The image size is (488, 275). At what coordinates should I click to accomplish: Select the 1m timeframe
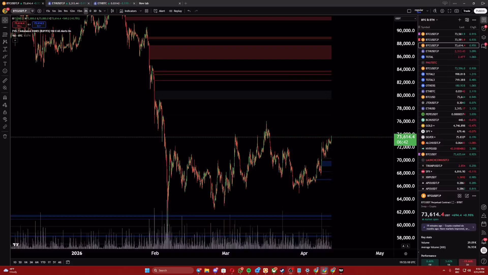coord(54,11)
